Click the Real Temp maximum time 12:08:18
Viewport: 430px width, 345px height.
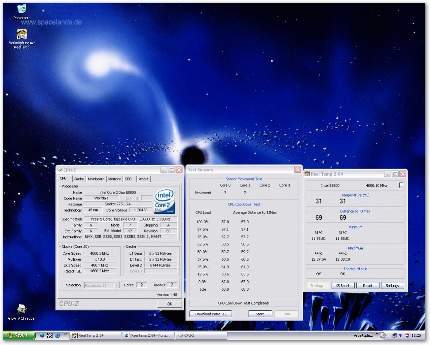[x=342, y=259]
